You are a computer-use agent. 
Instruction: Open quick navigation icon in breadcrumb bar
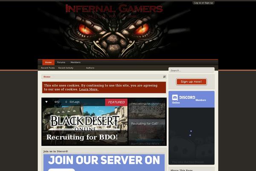164,77
